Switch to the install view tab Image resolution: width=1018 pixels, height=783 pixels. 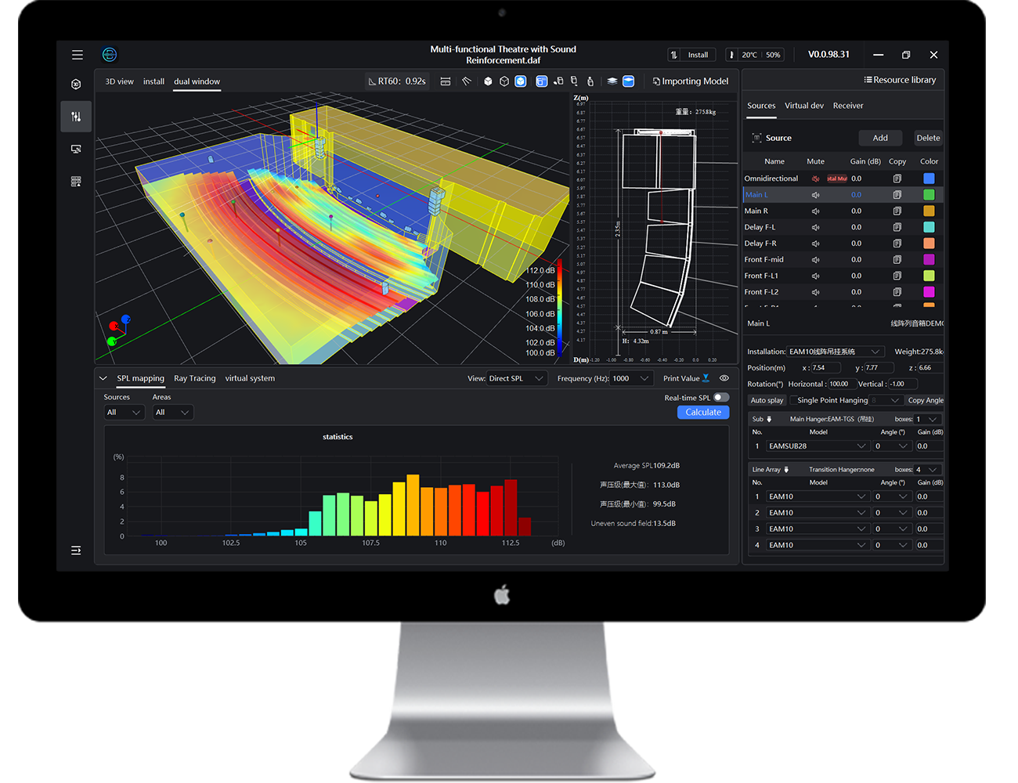(153, 81)
